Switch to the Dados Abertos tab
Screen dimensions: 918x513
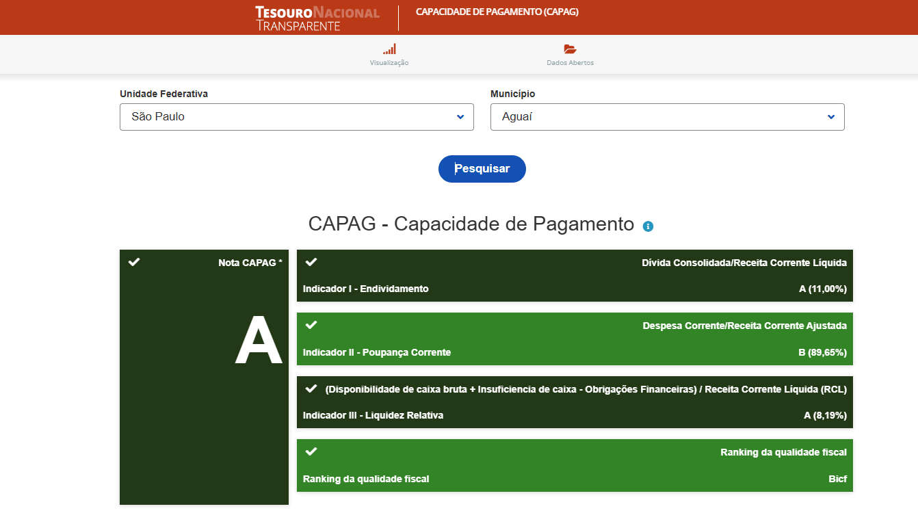[x=570, y=62]
